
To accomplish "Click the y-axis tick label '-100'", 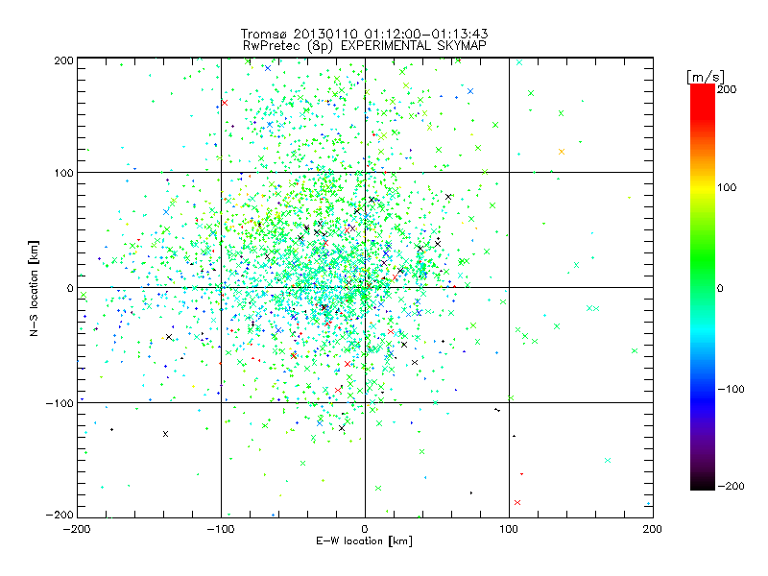I will pos(60,403).
